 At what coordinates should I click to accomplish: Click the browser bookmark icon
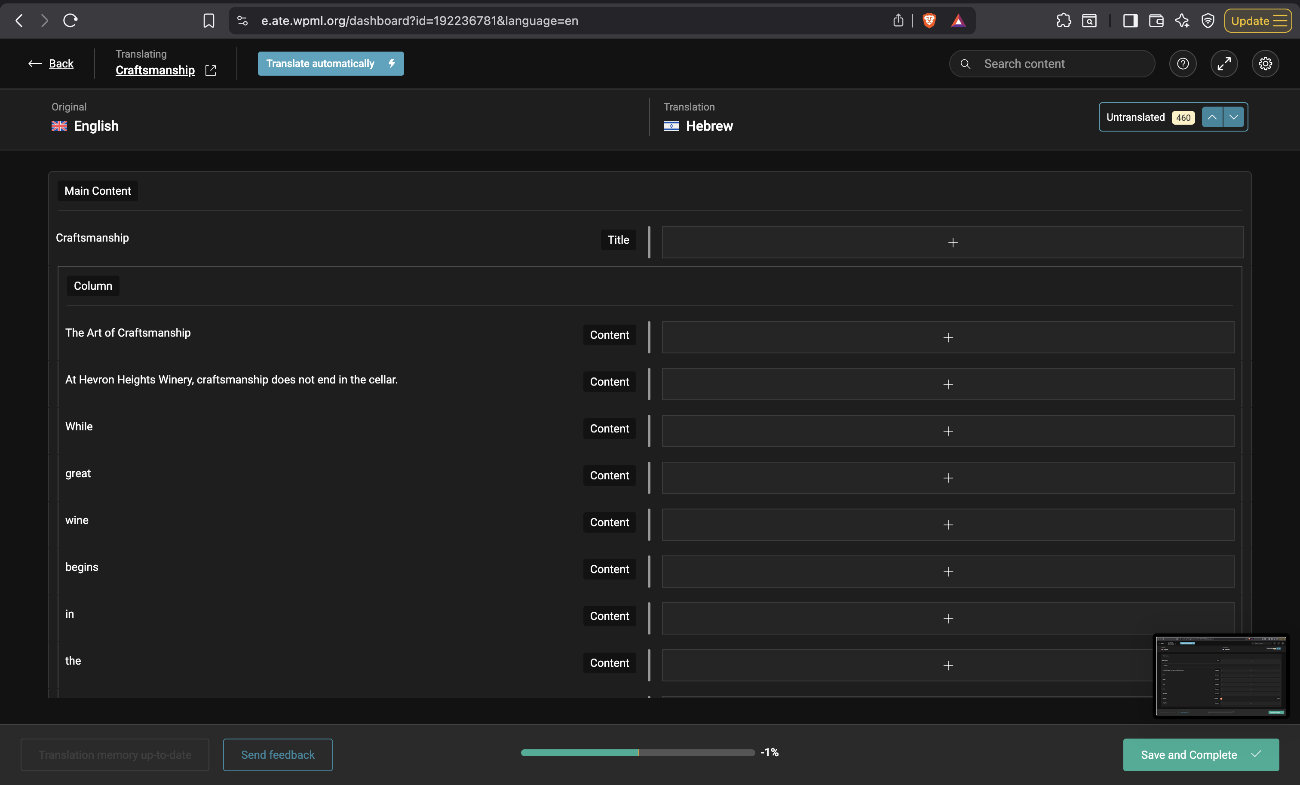click(x=209, y=21)
